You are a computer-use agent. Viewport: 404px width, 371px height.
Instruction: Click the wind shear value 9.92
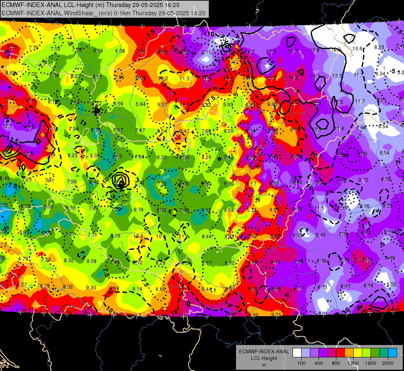click(x=297, y=235)
